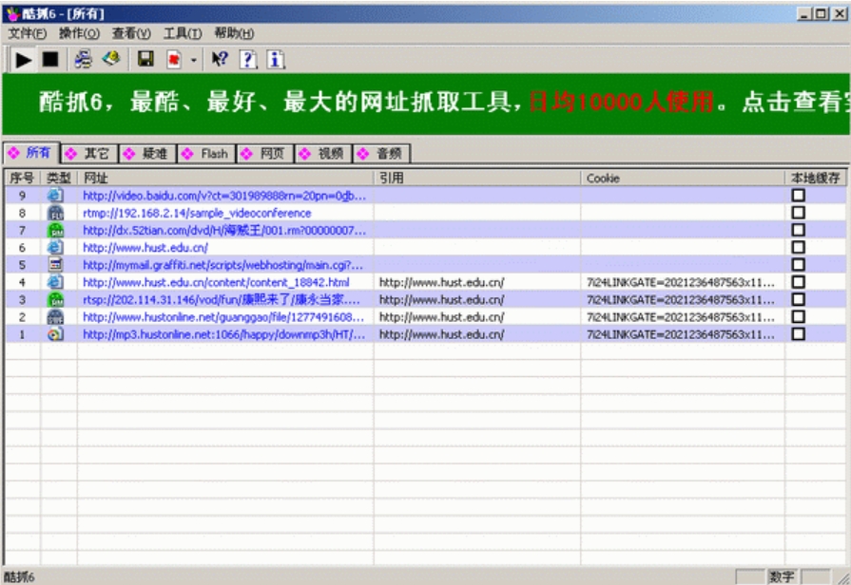Switch to the 疑难 tab

[x=147, y=154]
